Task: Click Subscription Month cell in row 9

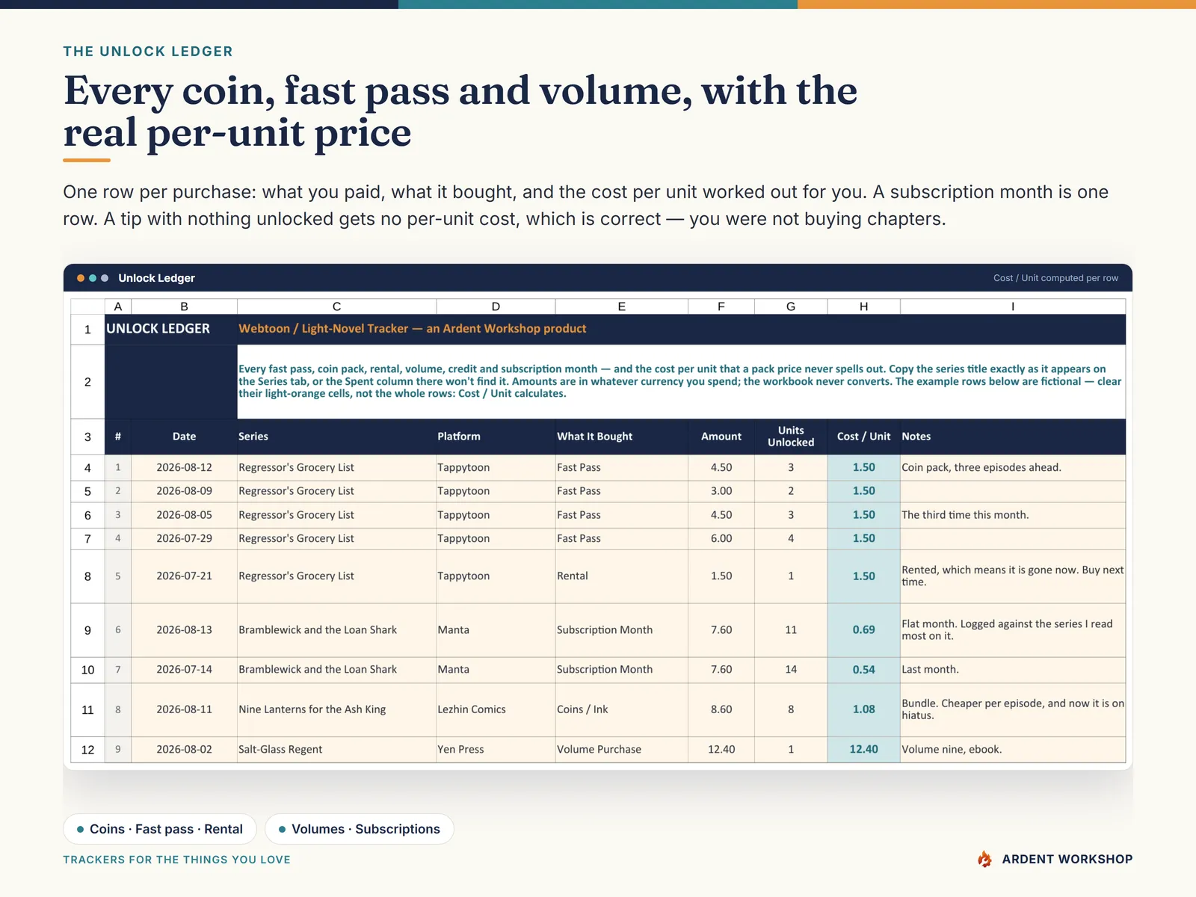Action: tap(621, 630)
